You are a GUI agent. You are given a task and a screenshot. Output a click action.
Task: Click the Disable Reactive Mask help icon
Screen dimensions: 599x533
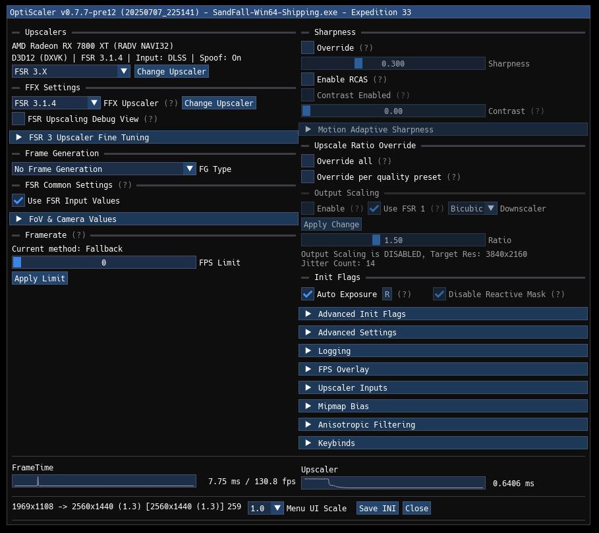557,294
